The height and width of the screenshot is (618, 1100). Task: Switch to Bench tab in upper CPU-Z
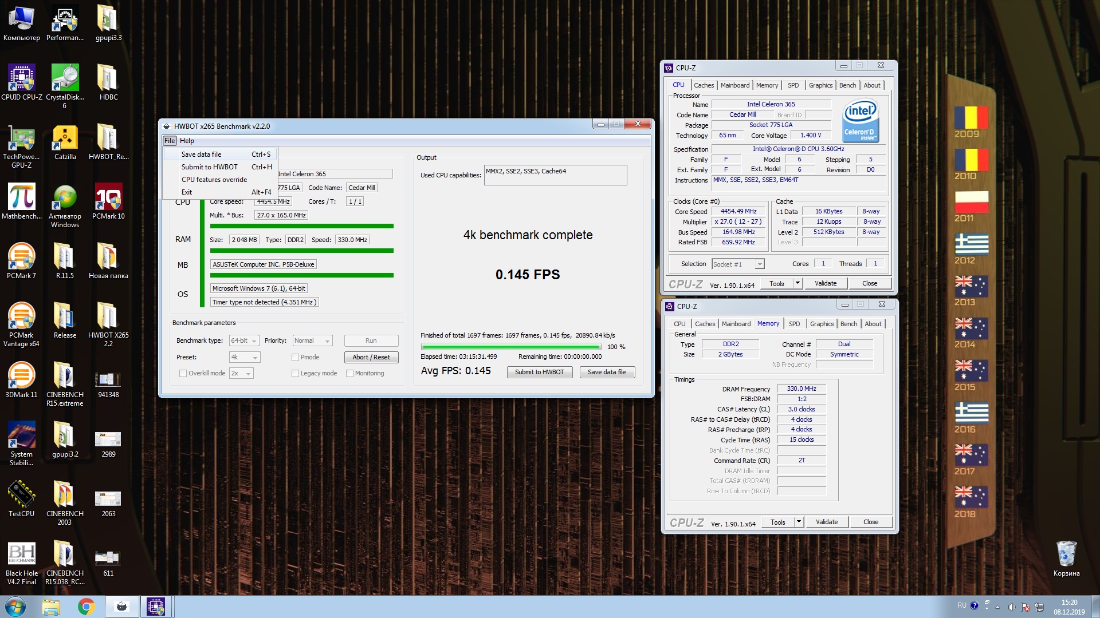click(847, 85)
